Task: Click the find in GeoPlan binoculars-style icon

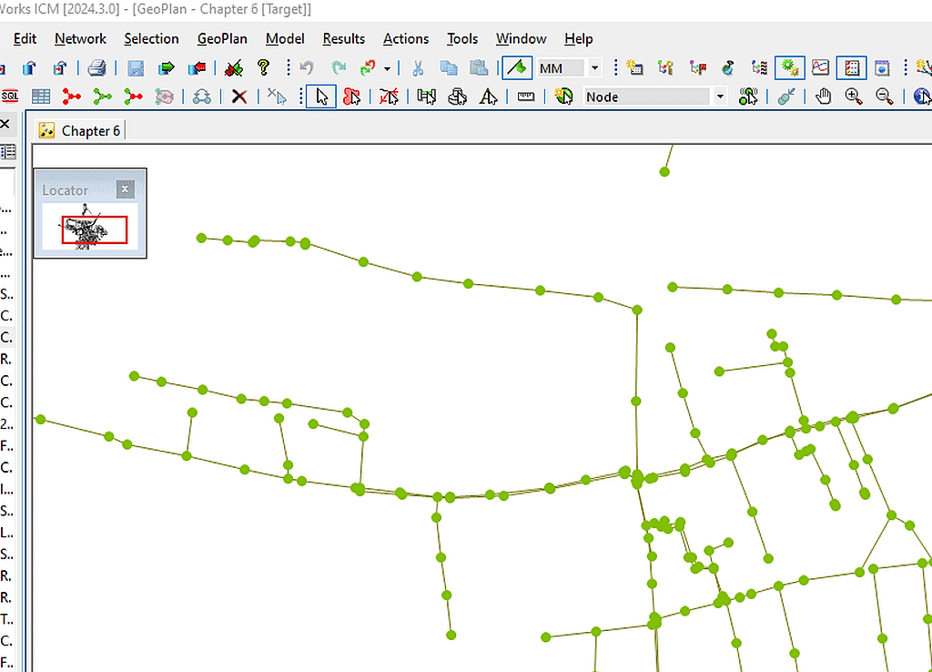Action: tap(202, 97)
